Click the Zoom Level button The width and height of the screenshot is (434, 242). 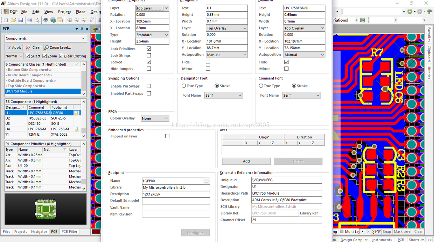(58, 47)
